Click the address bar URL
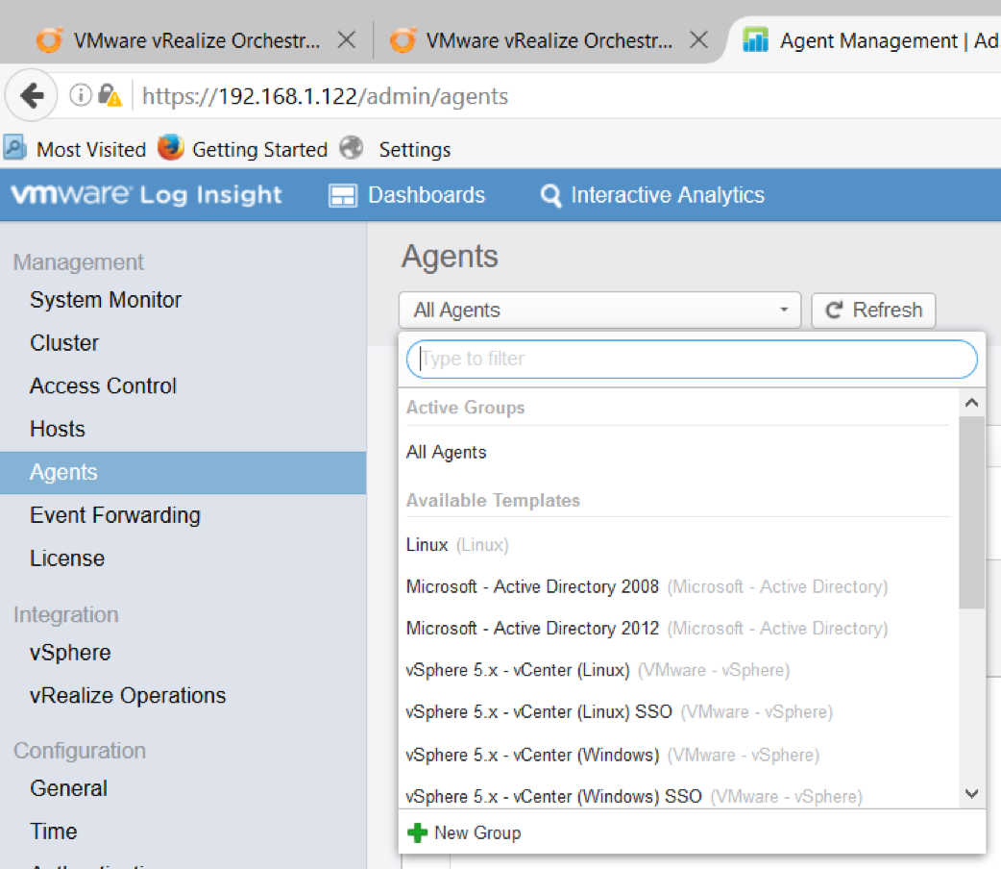The image size is (1001, 869). [325, 96]
